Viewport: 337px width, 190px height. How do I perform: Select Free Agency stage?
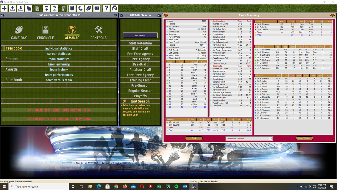click(x=140, y=59)
